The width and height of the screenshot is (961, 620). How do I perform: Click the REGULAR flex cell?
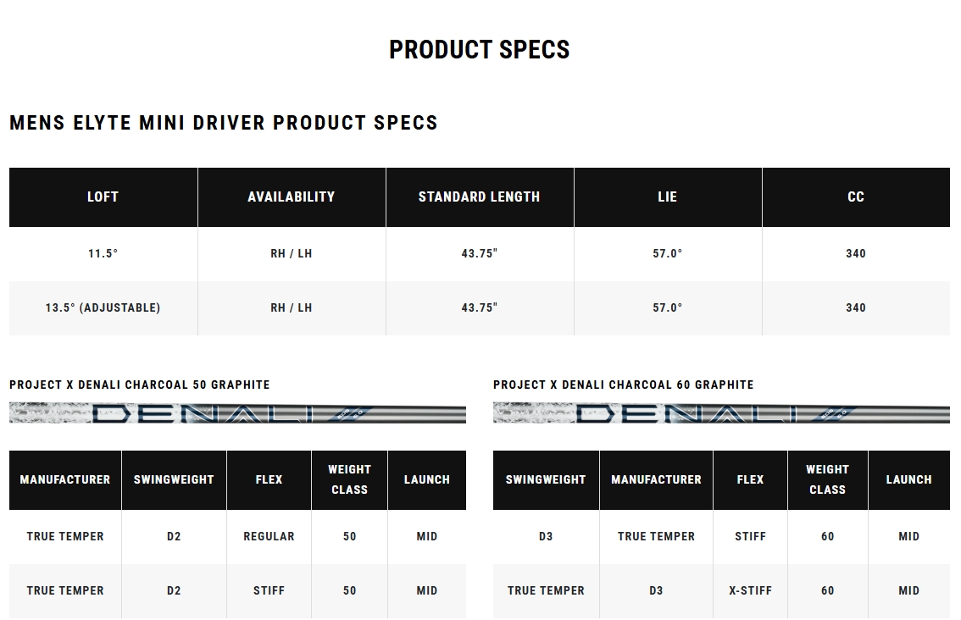point(269,536)
